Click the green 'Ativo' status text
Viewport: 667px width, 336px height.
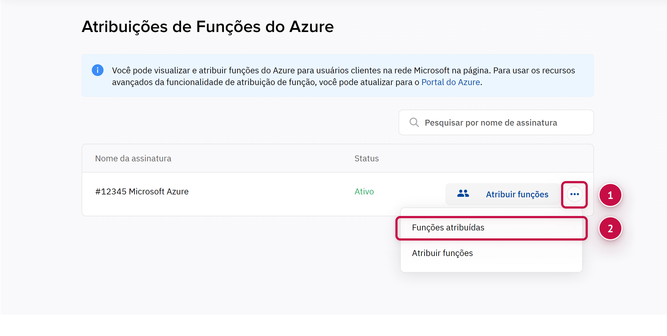tap(364, 192)
